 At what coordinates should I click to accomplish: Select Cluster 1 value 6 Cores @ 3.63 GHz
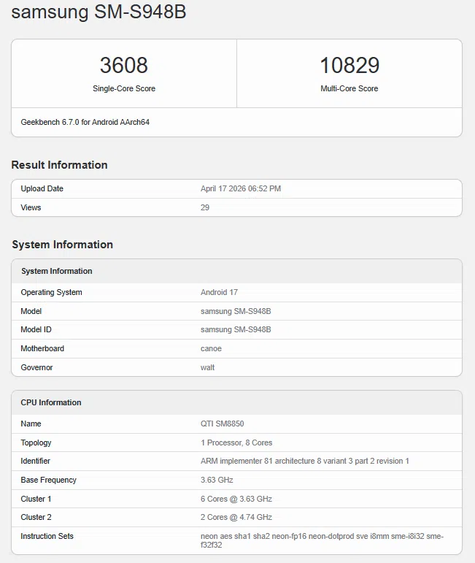pyautogui.click(x=236, y=499)
